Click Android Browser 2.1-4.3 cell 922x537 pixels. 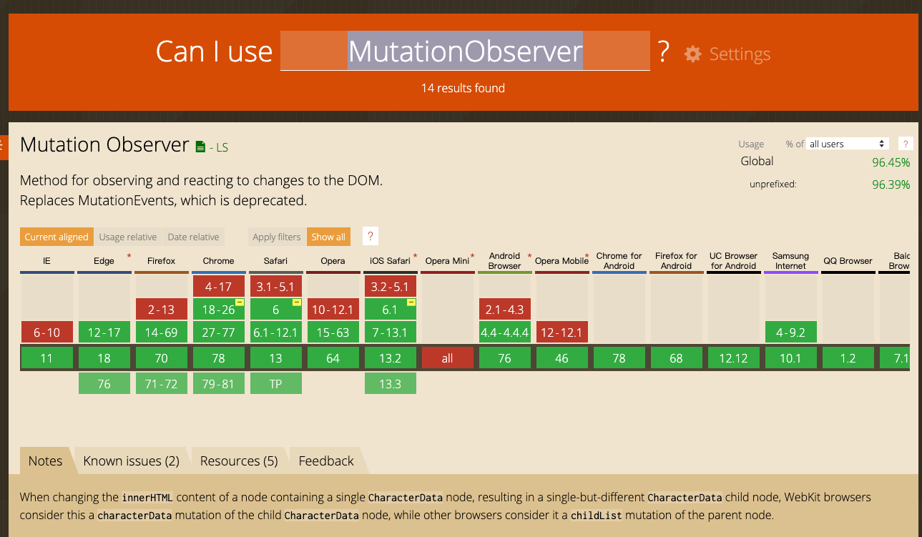(505, 310)
